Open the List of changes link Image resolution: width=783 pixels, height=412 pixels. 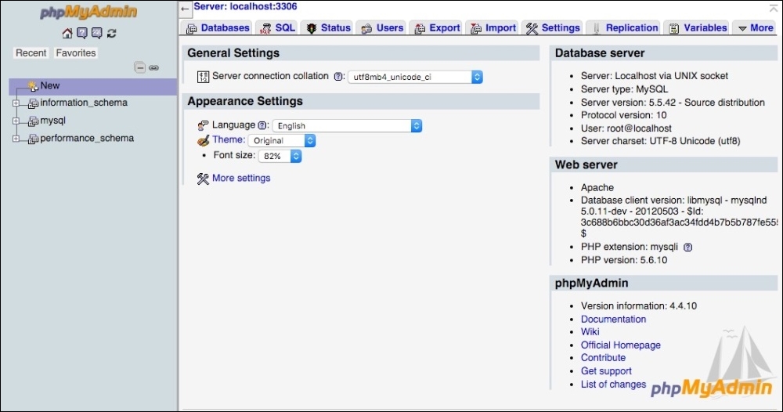pos(613,385)
